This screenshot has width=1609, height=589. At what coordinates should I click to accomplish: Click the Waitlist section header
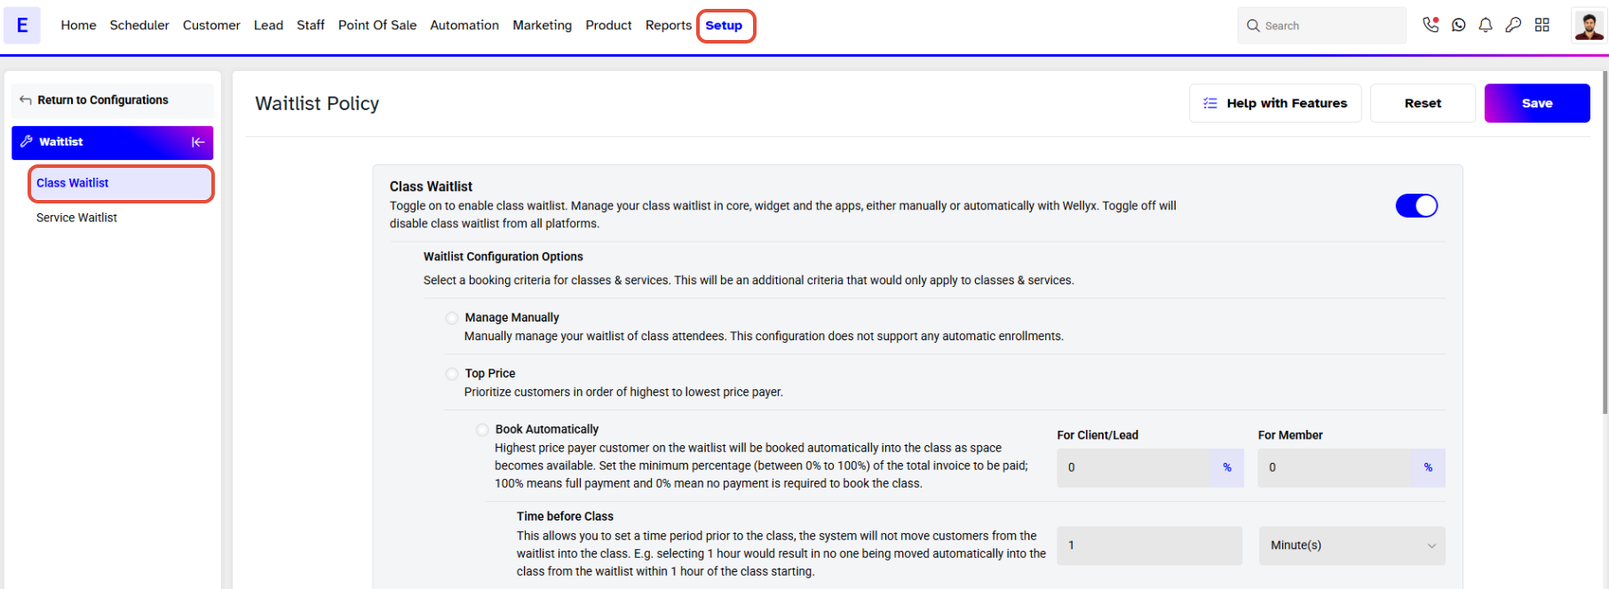tap(113, 142)
